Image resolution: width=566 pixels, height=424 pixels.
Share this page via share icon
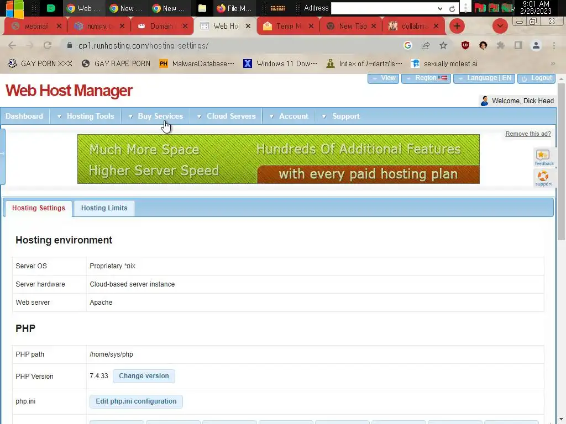click(x=426, y=45)
